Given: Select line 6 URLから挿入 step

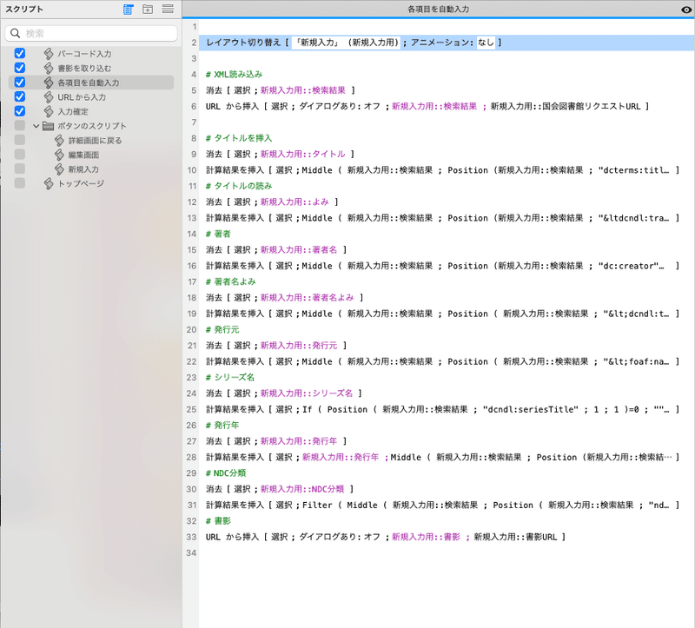Looking at the screenshot, I should [x=427, y=106].
